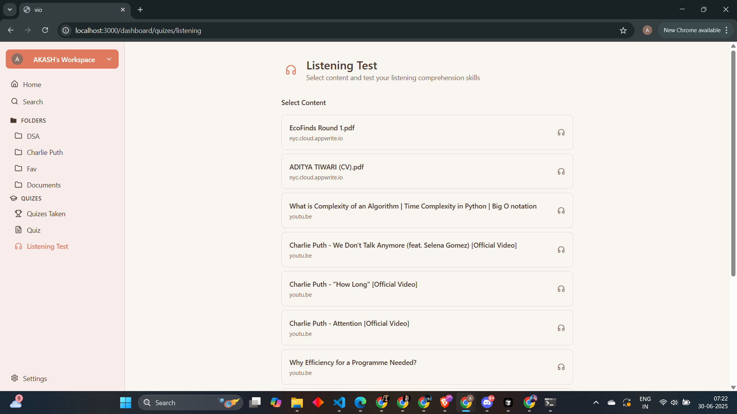Open the Charlie Puth folder

[45, 152]
